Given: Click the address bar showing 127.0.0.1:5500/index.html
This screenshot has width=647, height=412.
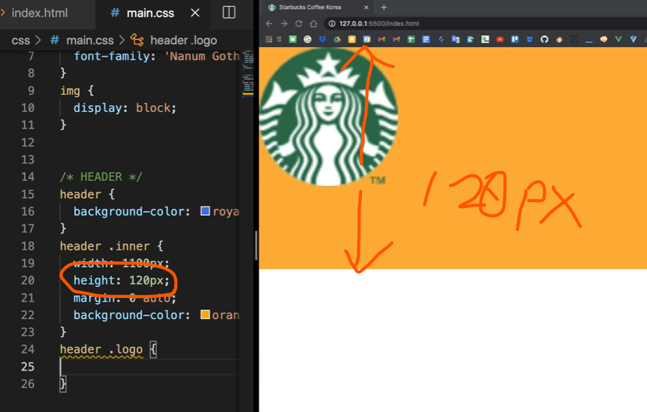Looking at the screenshot, I should tap(485, 24).
